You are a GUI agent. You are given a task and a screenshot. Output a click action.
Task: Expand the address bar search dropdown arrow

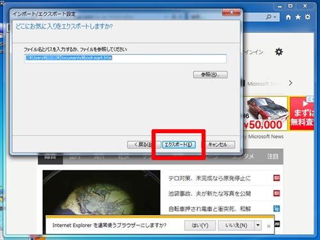coord(275,17)
